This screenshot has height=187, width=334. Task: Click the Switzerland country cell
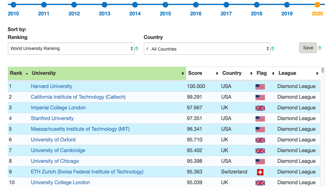(234, 172)
